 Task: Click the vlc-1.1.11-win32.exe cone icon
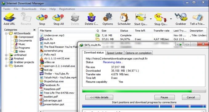[42, 58]
